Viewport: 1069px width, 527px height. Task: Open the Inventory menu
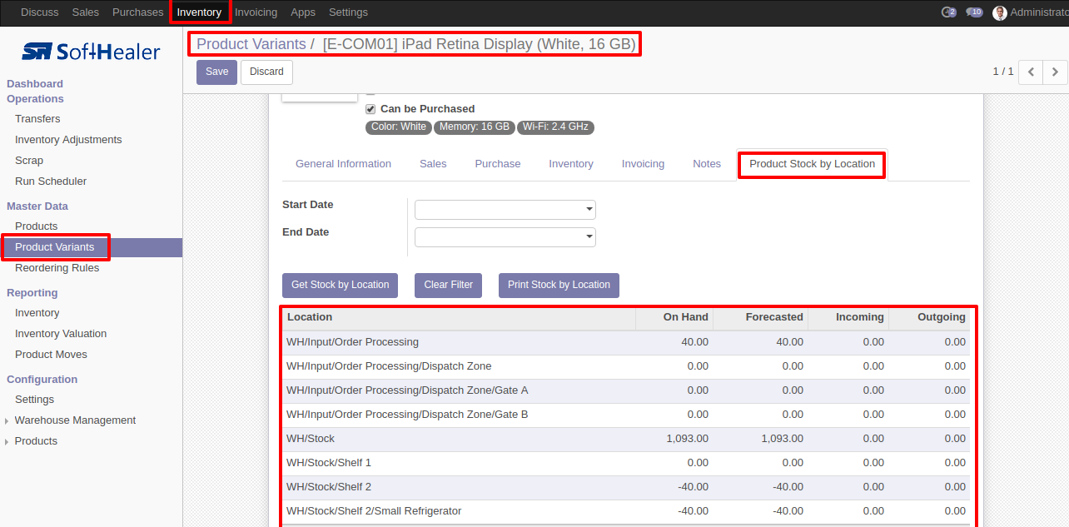[199, 12]
